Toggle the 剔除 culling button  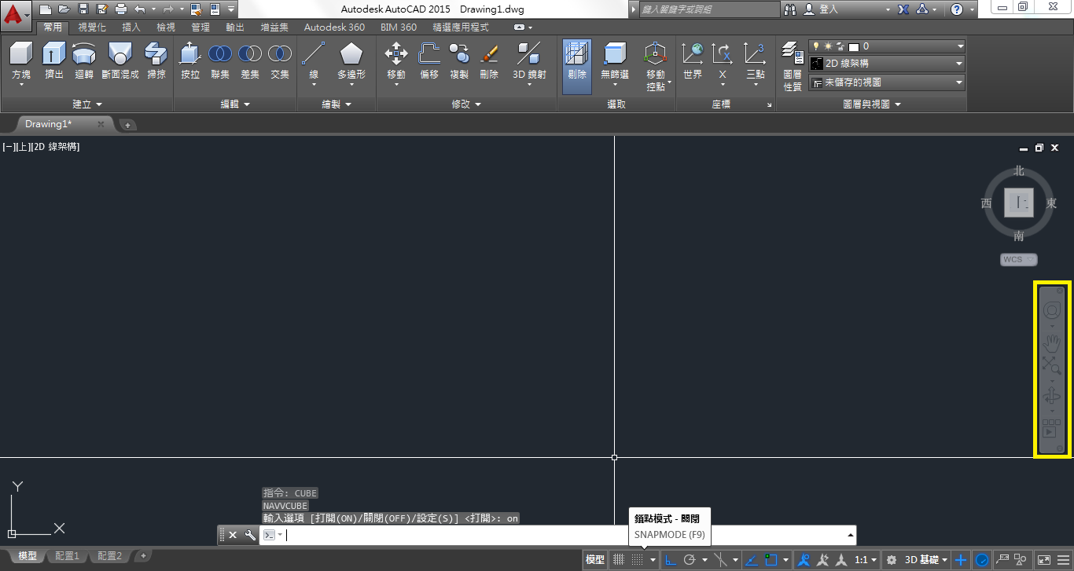pyautogui.click(x=577, y=66)
